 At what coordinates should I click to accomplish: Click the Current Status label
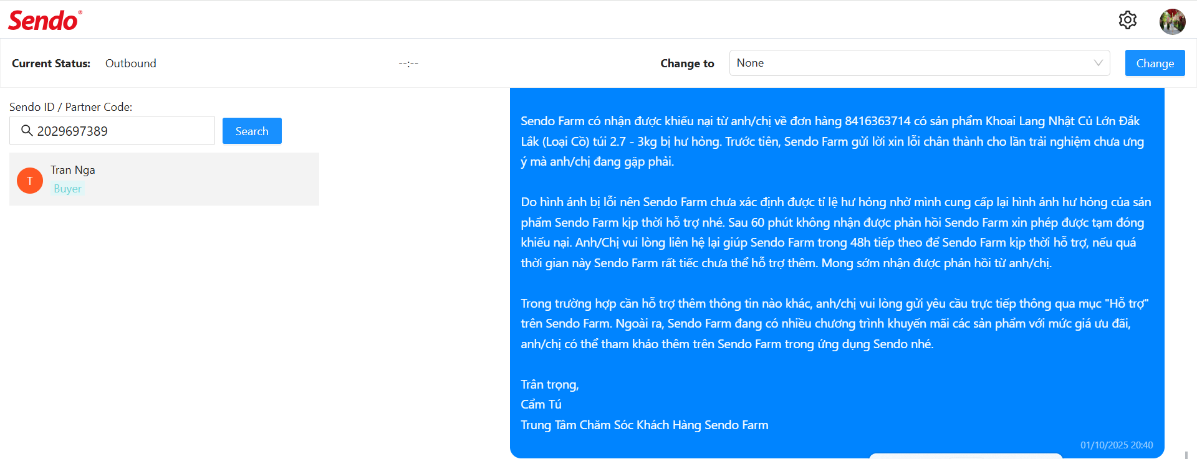pos(51,64)
